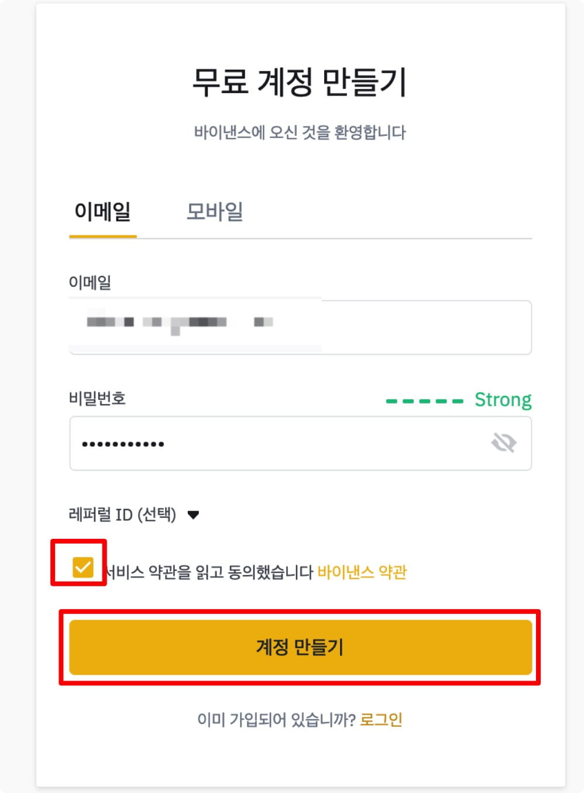Uncheck the terms agreement checkbox

click(83, 567)
